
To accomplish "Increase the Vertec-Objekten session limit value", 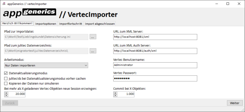I will click(x=6, y=93).
